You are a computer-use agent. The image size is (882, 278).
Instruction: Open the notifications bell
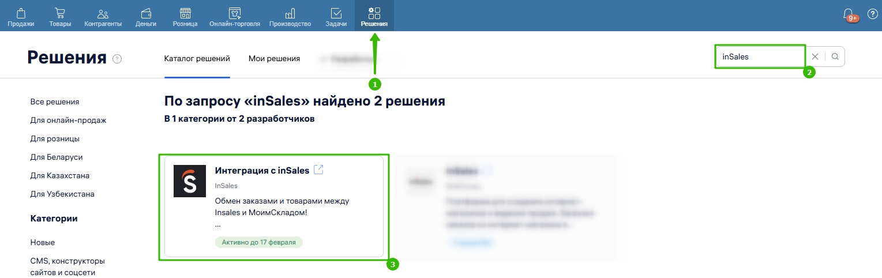point(848,14)
